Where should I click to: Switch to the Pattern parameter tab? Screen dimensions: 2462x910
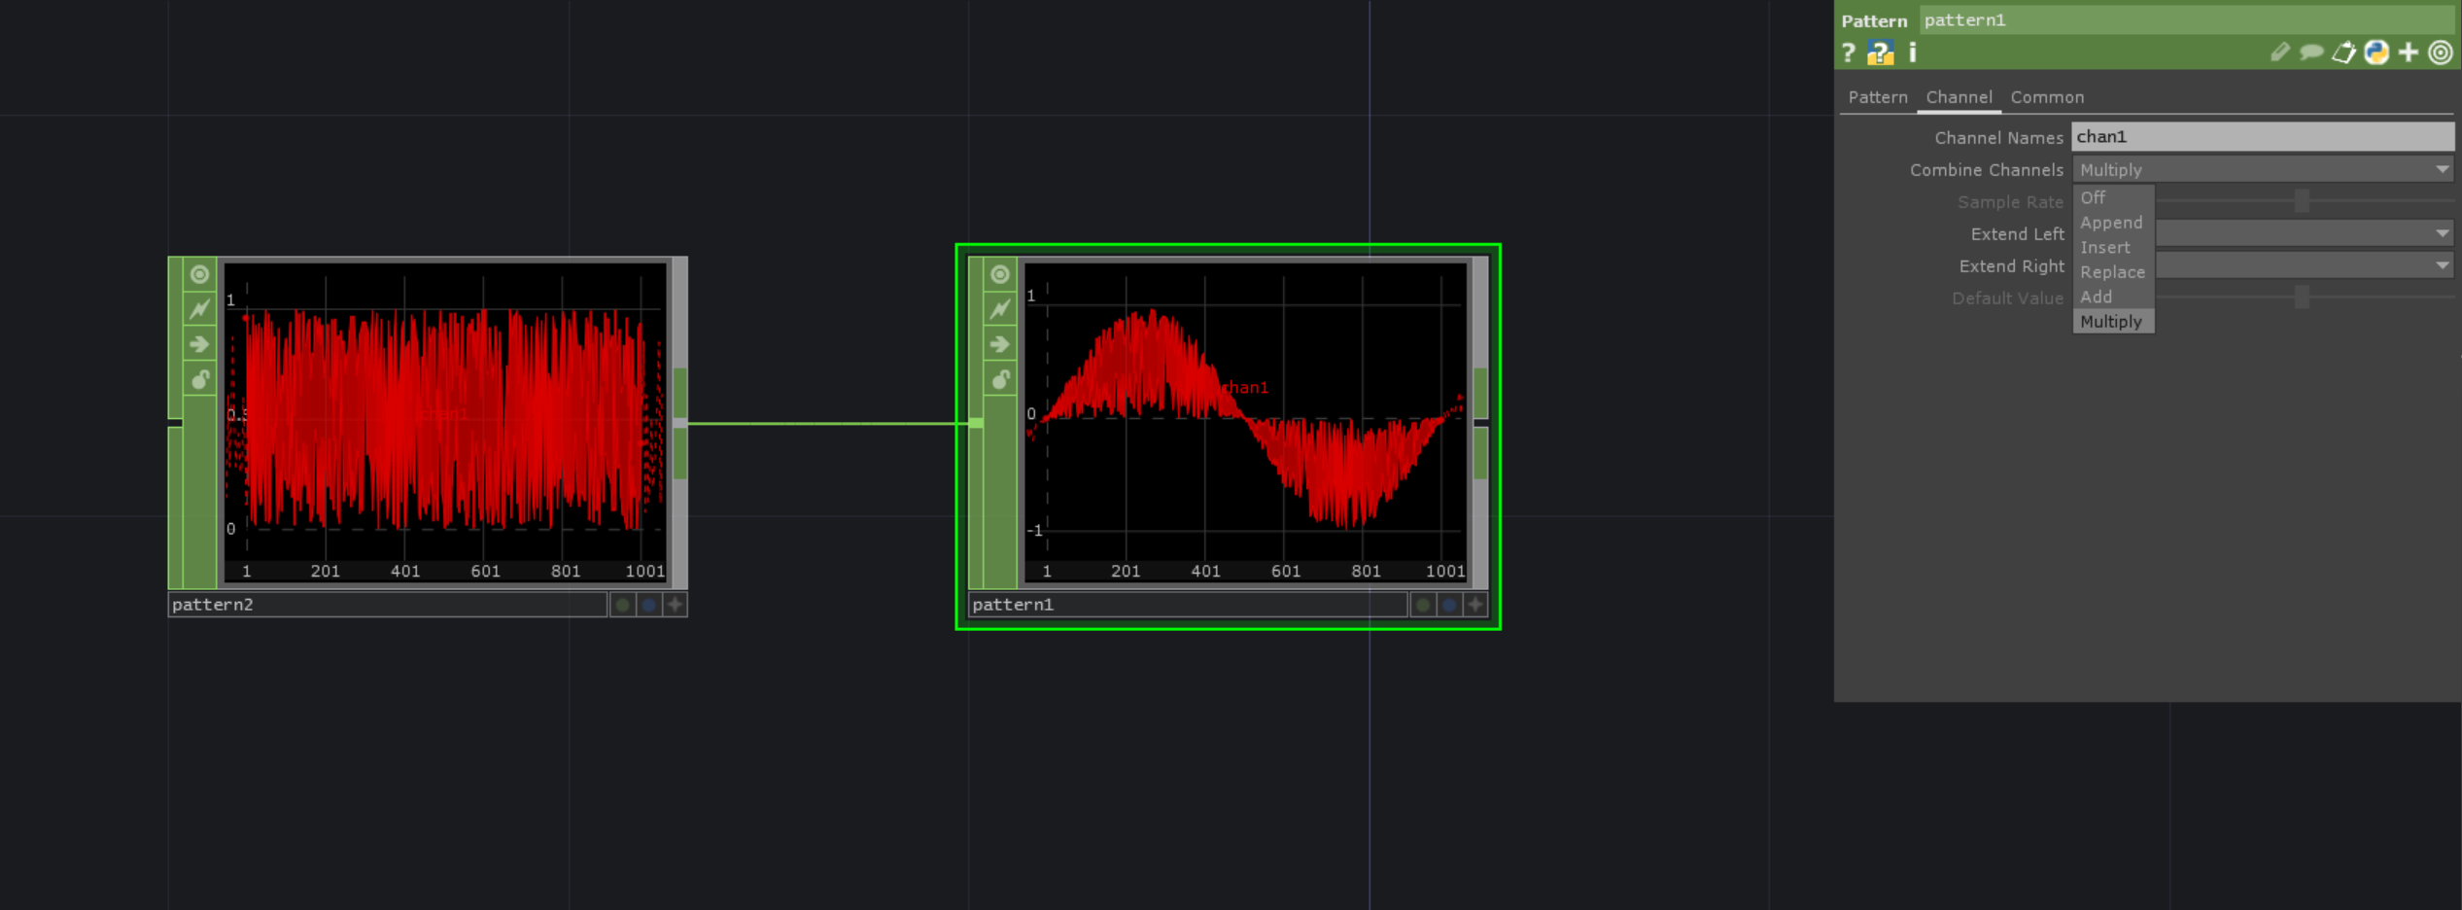click(x=1877, y=97)
